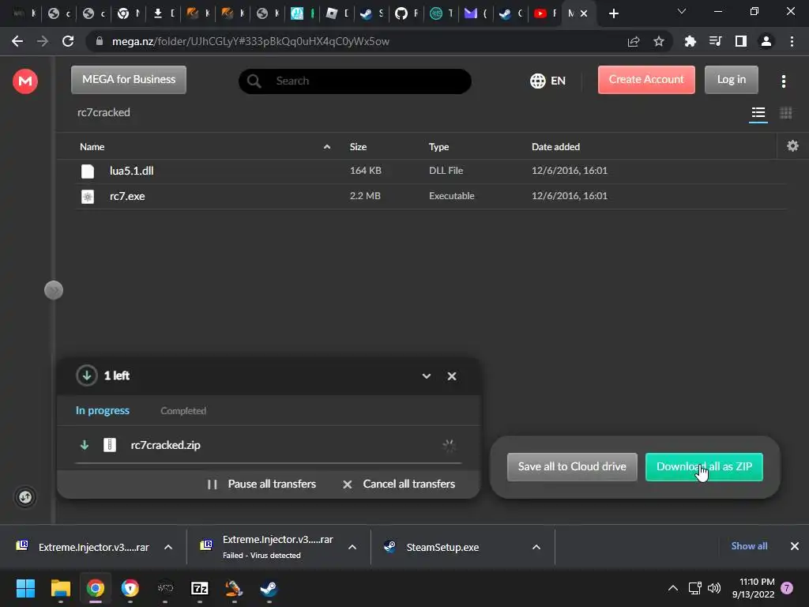Open 7-Zip from taskbar
Viewport: 809px width, 607px height.
[x=200, y=588]
